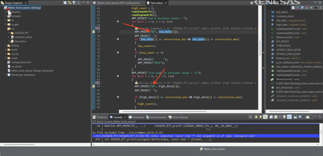Collapse the for loop at line 67
Screen dimensions: 323x156
118,22
